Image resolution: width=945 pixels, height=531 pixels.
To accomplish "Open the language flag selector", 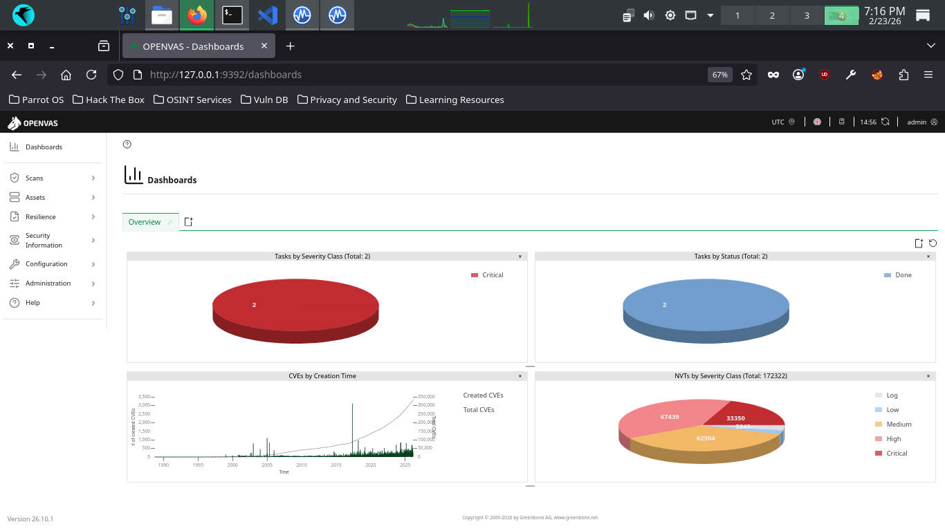I will click(x=817, y=122).
